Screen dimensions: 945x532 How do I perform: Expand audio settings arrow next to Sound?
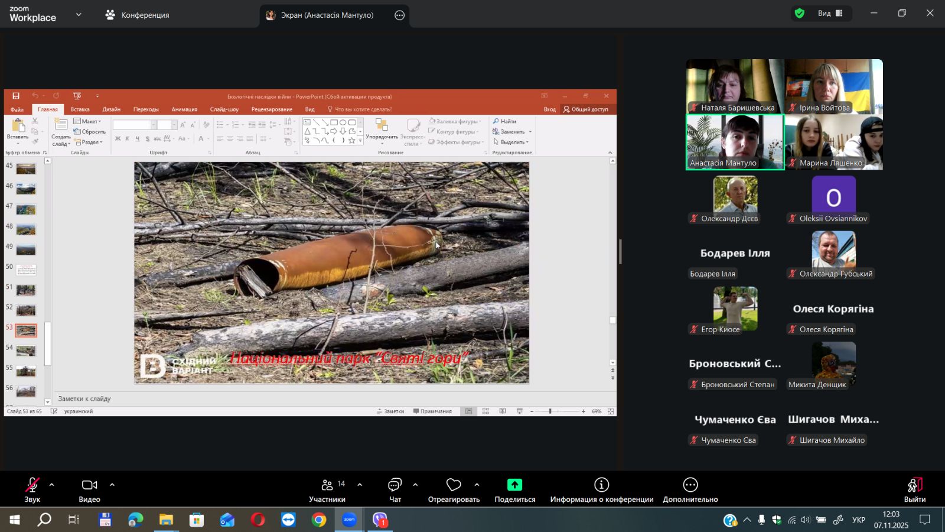click(51, 485)
